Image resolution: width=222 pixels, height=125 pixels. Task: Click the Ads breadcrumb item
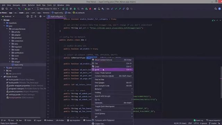pos(68,13)
